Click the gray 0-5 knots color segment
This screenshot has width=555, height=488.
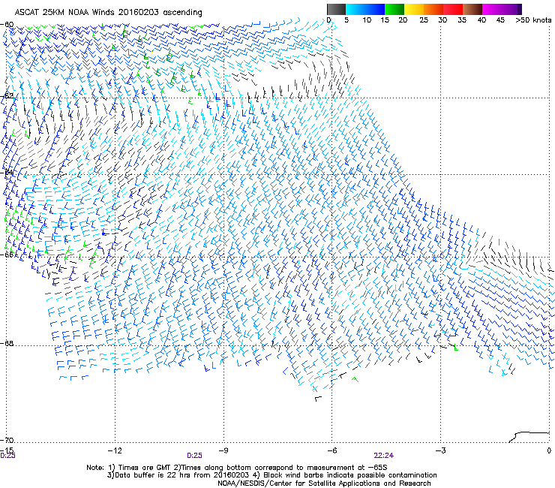pyautogui.click(x=336, y=9)
